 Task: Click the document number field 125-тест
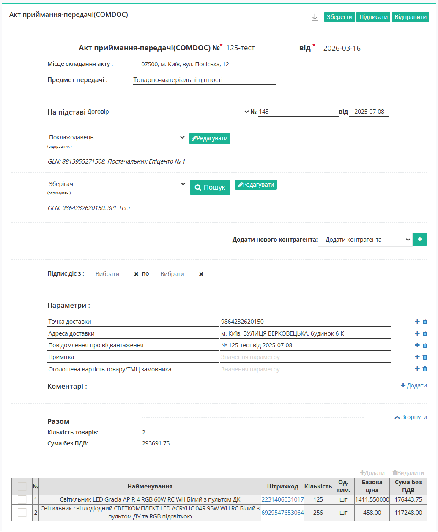[261, 48]
